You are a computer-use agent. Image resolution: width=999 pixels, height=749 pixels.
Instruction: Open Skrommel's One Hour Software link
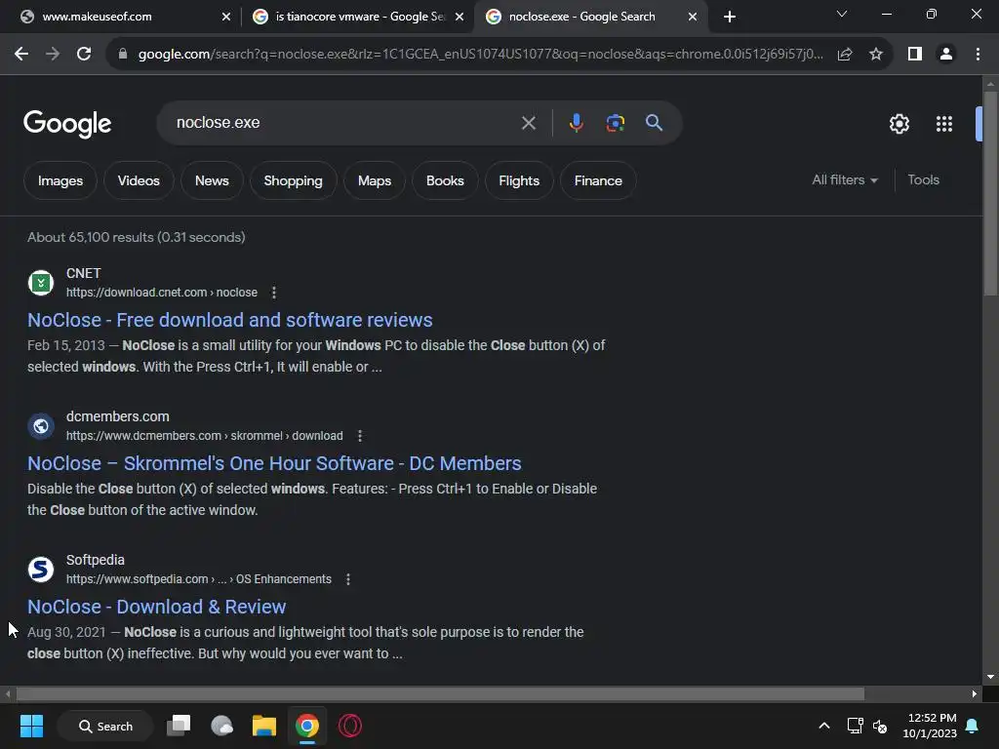coord(274,463)
